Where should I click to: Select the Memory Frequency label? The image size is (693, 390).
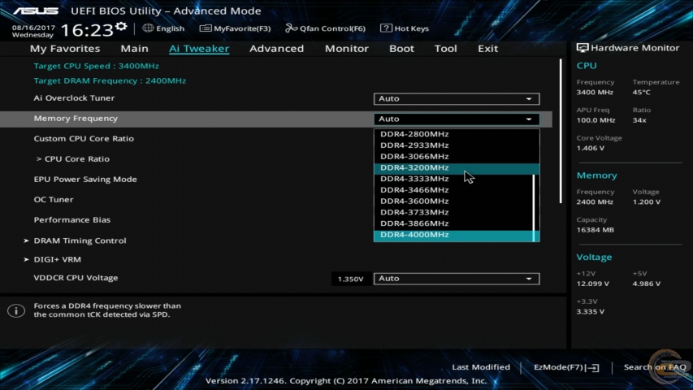point(76,118)
